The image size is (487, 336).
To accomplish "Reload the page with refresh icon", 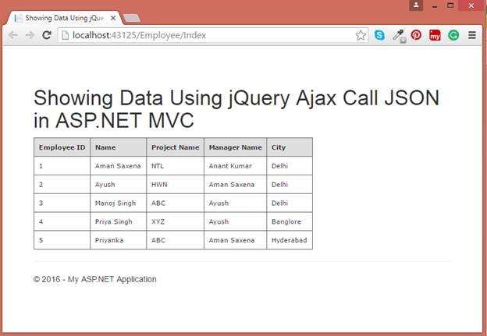I will pos(47,35).
